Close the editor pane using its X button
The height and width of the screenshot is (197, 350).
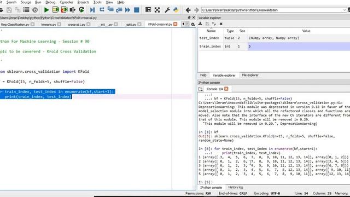(x=194, y=18)
